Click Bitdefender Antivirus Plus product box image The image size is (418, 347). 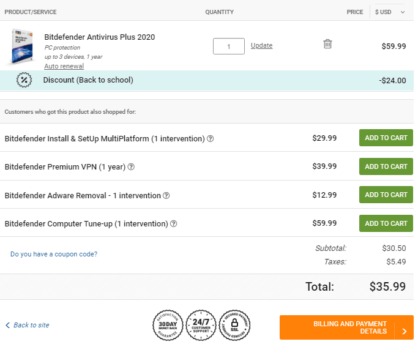point(22,46)
